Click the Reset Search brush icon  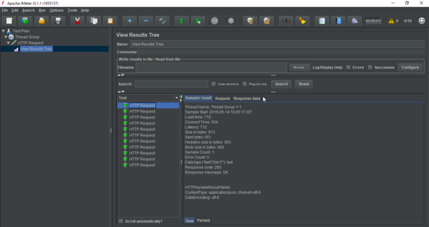(x=303, y=21)
